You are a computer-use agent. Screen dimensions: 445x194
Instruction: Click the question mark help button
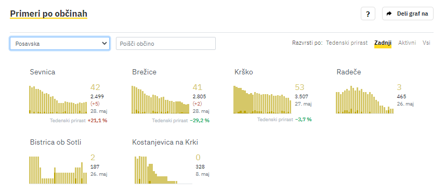tap(368, 14)
